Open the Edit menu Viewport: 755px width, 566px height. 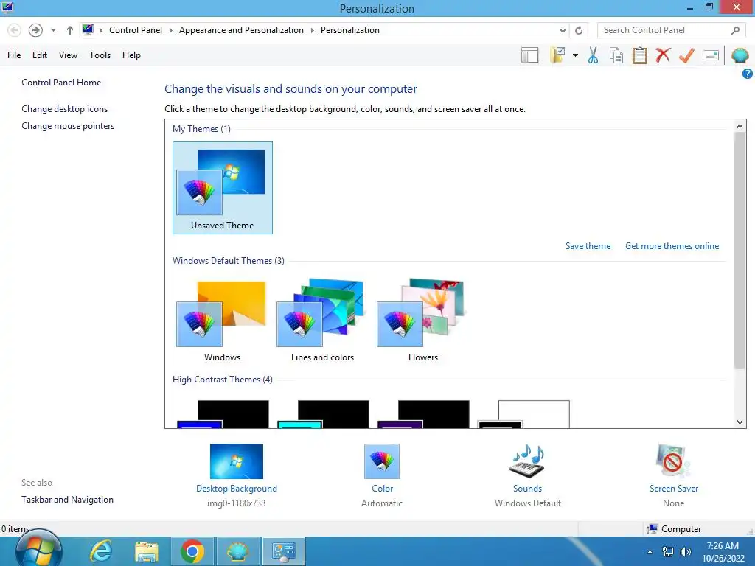[x=40, y=55]
